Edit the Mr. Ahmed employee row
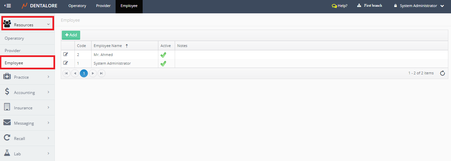Image resolution: width=451 pixels, height=161 pixels. 65,54
